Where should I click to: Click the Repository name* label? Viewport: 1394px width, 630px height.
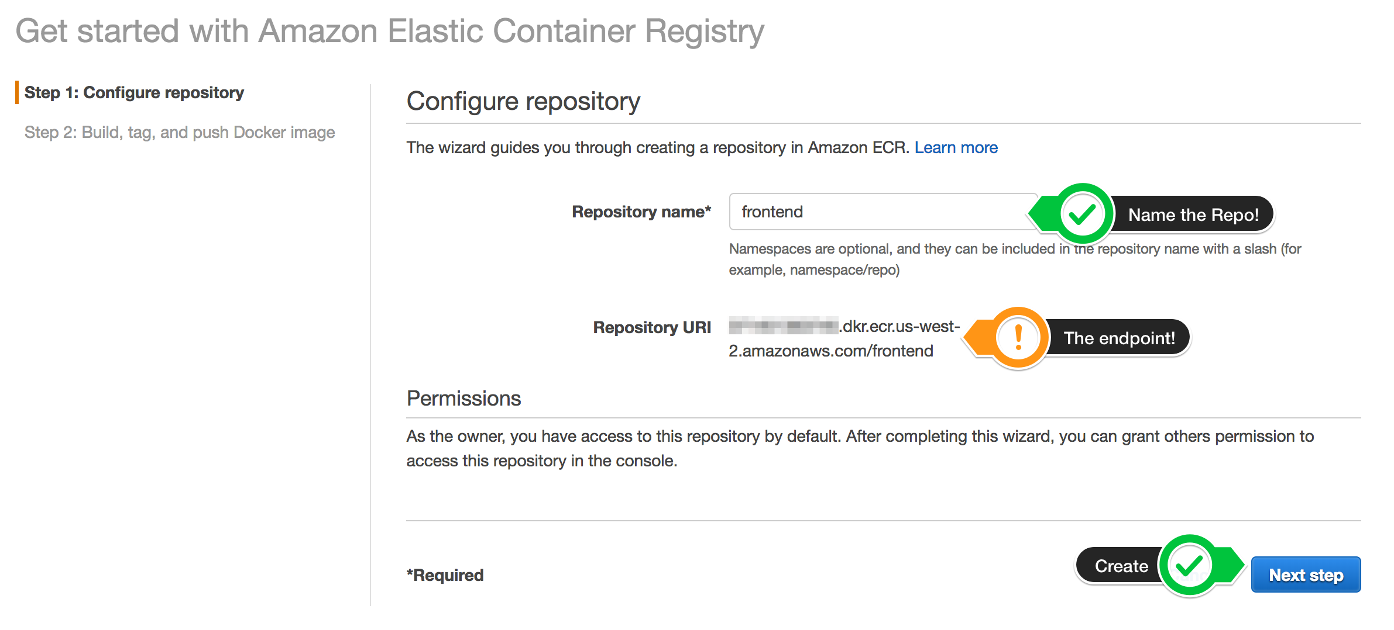point(641,212)
